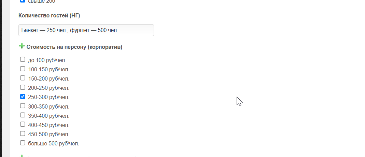The height and width of the screenshot is (157, 365).
Task: Enable the '100-150 руб/чел.' checkbox
Action: coord(23,69)
